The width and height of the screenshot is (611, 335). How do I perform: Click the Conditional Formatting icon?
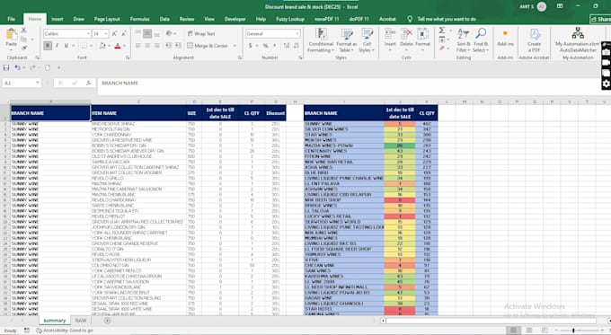point(321,34)
